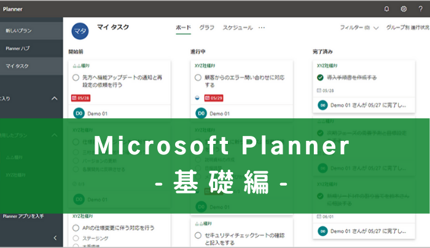This screenshot has height=248, width=430.
Task: Open the △△様PJ label on first 開始前 card
Action: coord(81,66)
